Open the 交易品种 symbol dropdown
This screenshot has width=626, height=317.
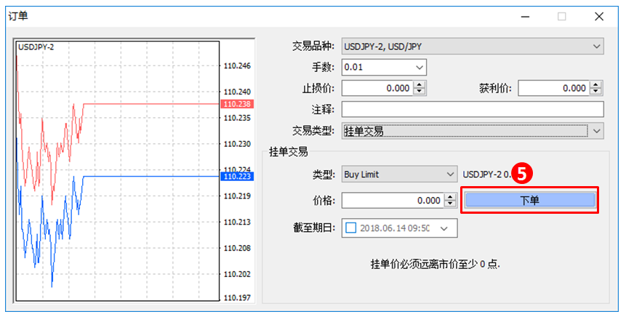[x=597, y=47]
